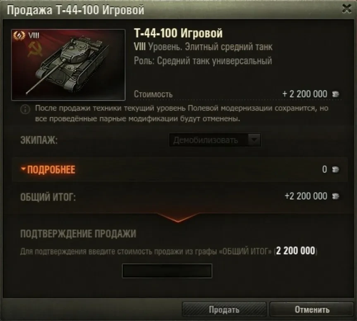Open the Демобилизовать crew dropdown
Image resolution: width=357 pixels, height=321 pixels.
click(x=215, y=140)
